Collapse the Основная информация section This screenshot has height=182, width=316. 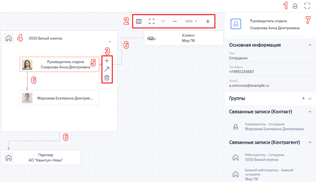point(310,45)
